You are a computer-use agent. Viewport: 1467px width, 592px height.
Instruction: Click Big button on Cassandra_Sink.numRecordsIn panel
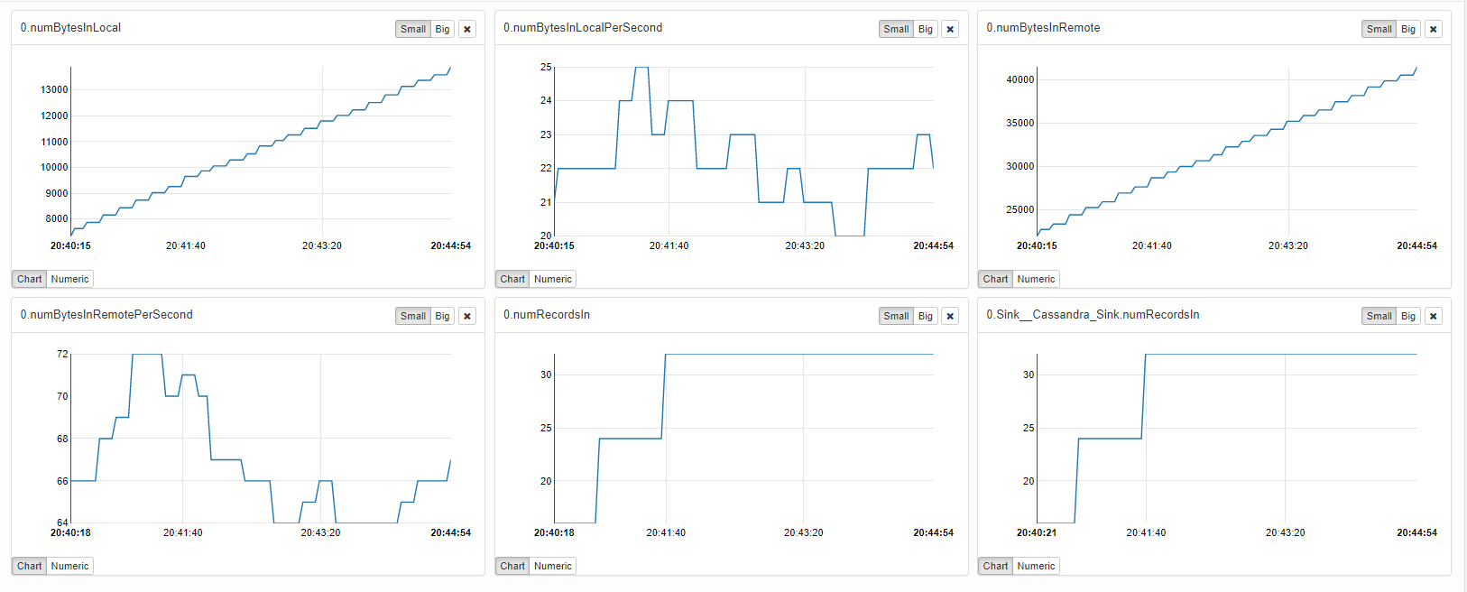[x=1408, y=316]
